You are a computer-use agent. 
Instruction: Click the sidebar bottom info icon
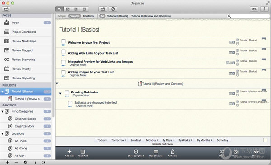[35, 162]
